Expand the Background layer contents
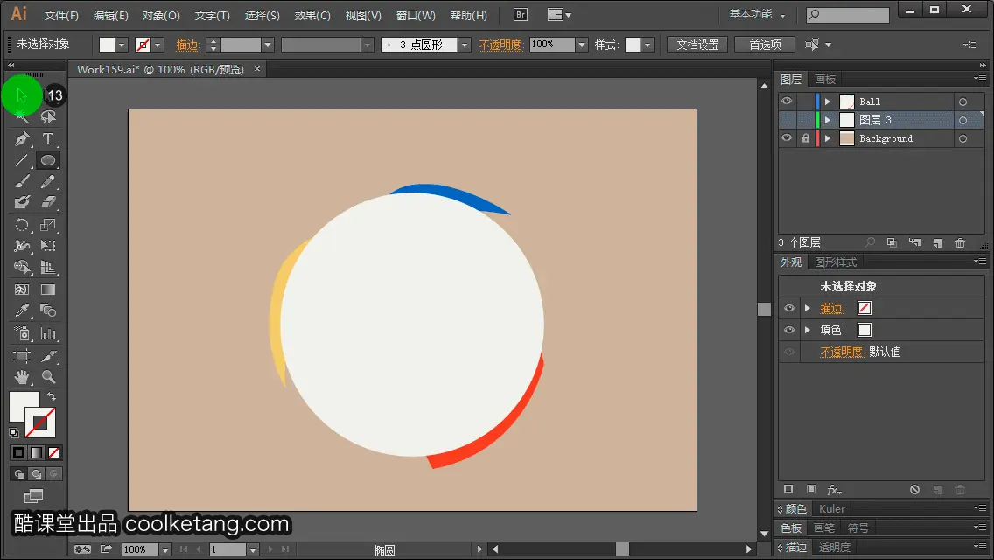Viewport: 994px width, 560px height. (x=827, y=138)
